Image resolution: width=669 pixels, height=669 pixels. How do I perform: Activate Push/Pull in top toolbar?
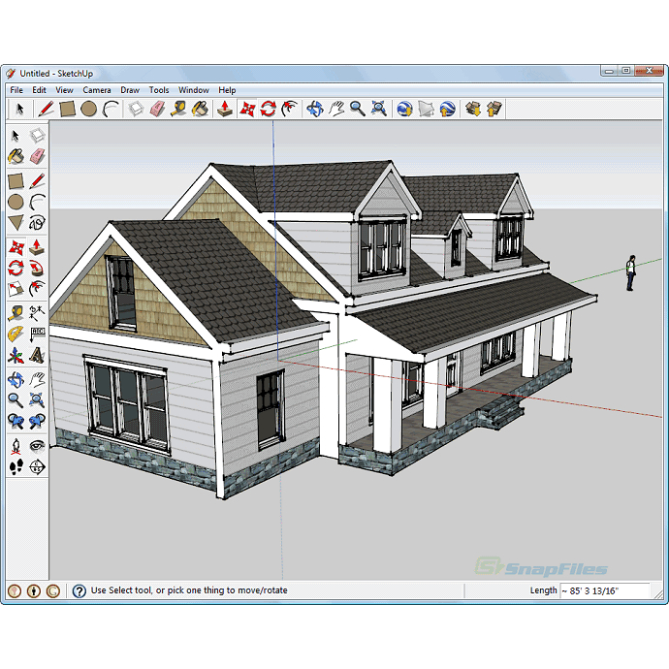225,109
